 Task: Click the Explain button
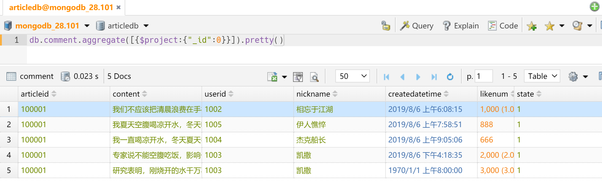(x=461, y=26)
